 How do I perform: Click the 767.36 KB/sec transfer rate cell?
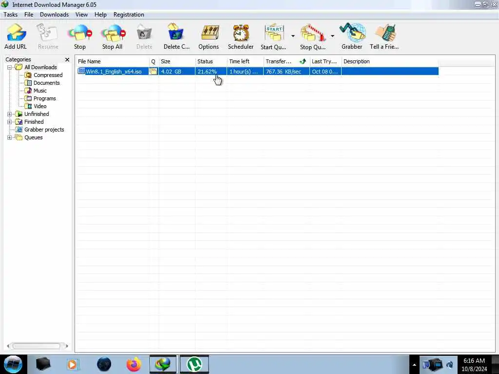click(287, 72)
